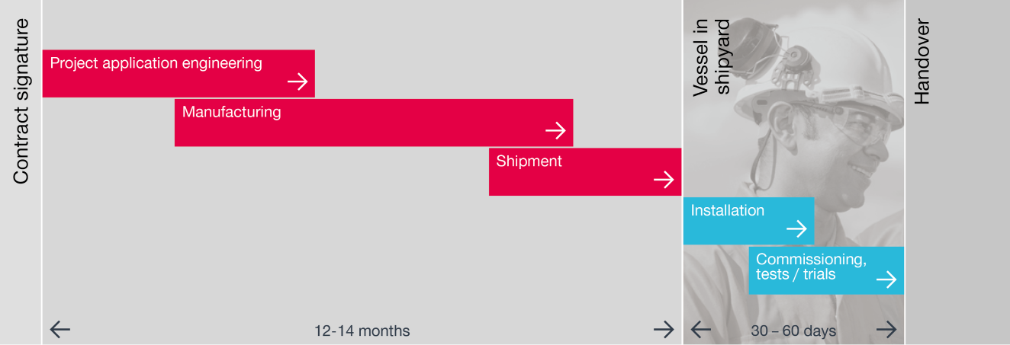The width and height of the screenshot is (1010, 345).
Task: Click the 12-14 months duration text
Action: [362, 331]
